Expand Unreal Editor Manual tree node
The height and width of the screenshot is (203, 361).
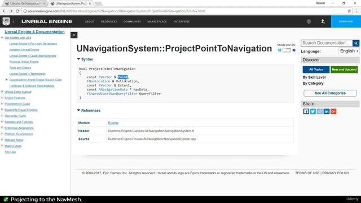2,91
